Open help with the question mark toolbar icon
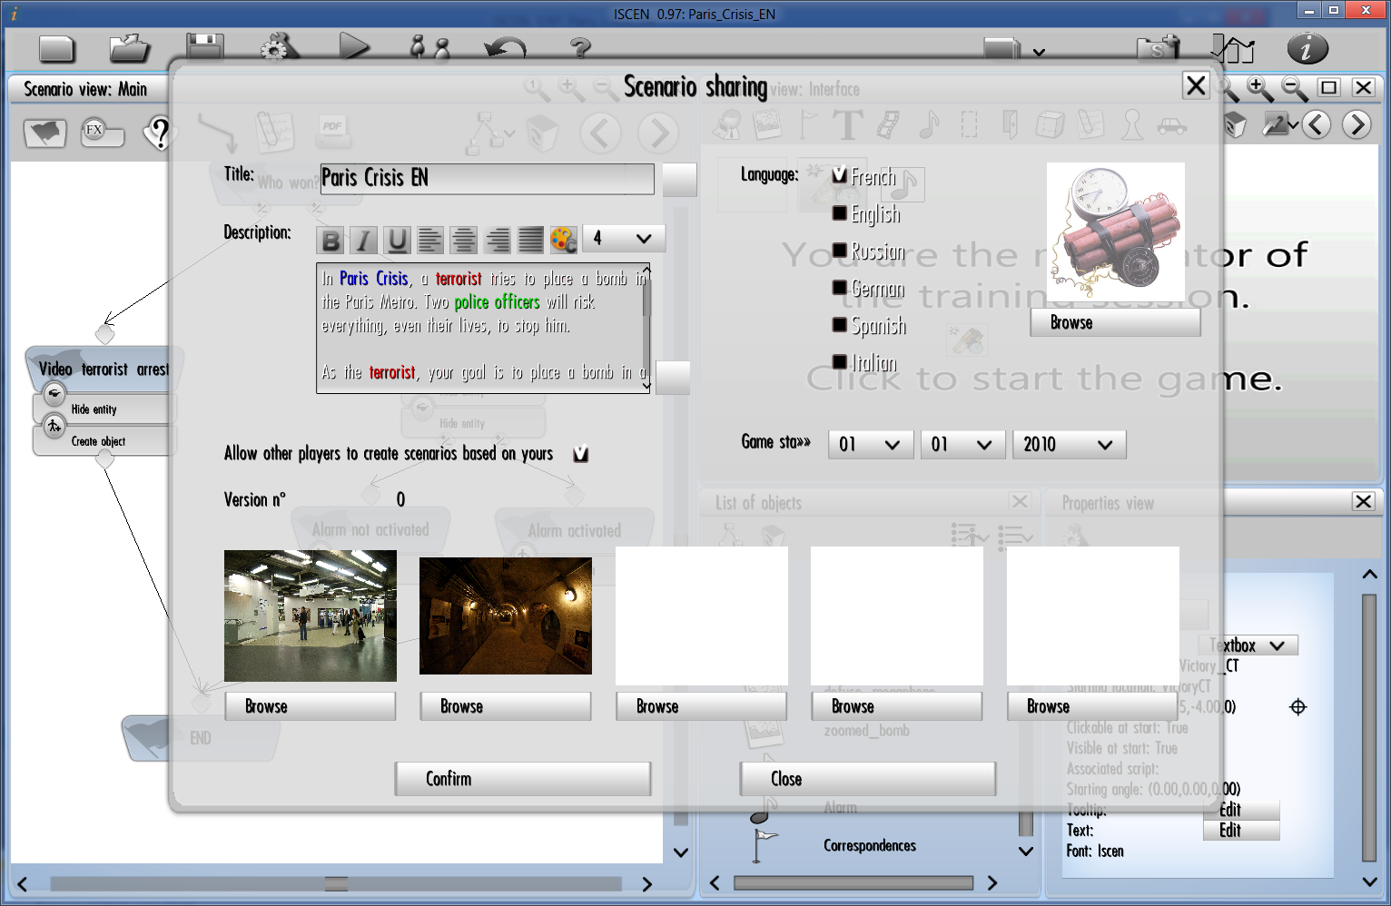The image size is (1391, 906). click(x=580, y=48)
